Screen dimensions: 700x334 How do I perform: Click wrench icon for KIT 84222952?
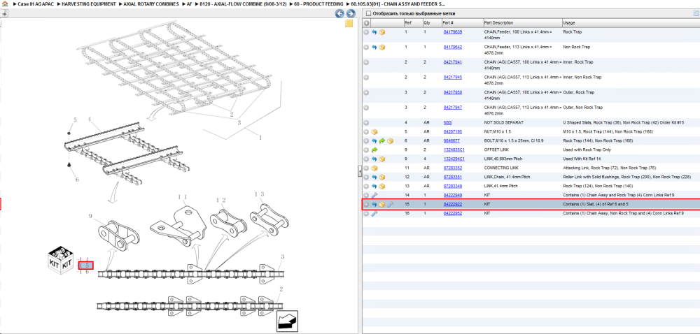[374, 213]
